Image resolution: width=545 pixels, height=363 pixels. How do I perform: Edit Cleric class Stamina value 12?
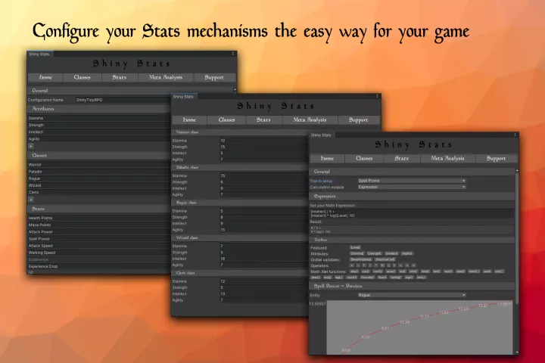click(264, 281)
